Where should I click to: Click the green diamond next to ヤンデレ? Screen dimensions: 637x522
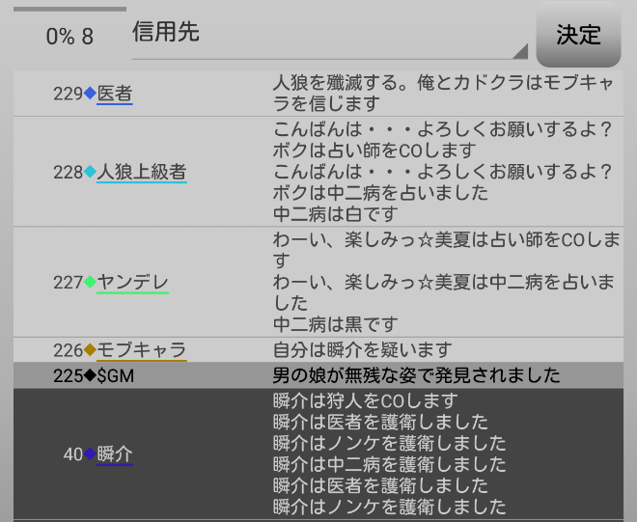(90, 282)
